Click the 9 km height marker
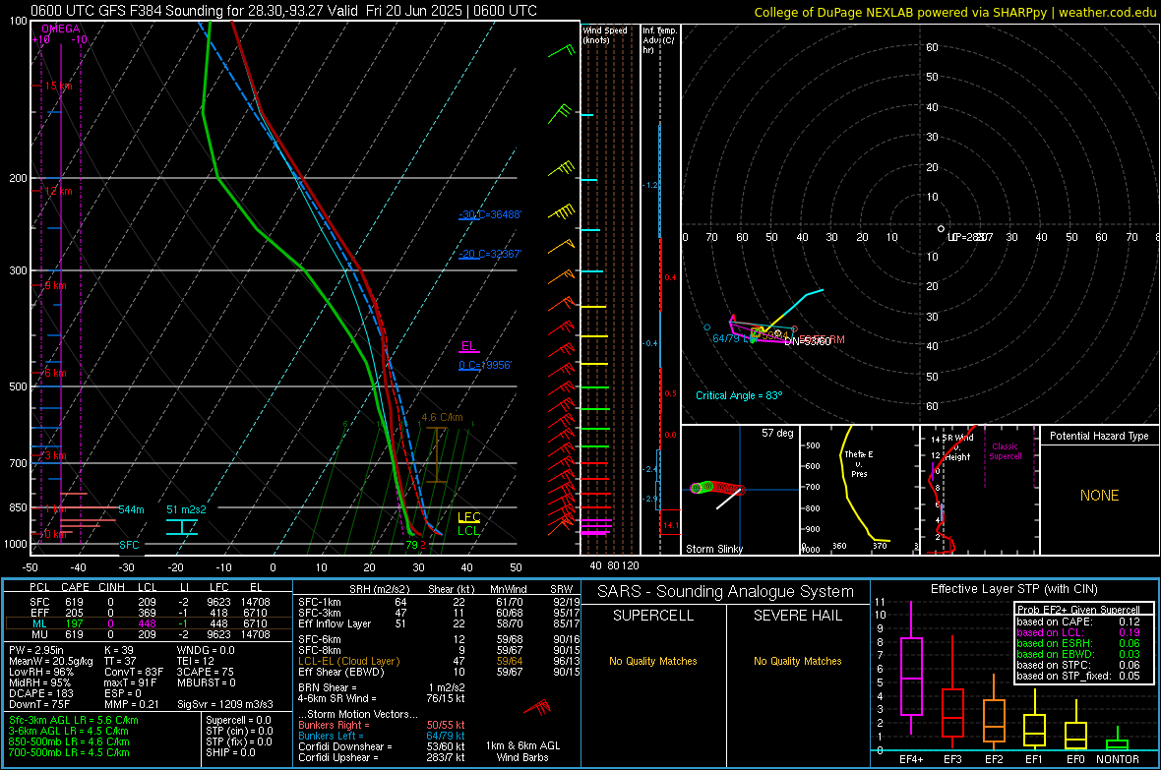The width and height of the screenshot is (1161, 770). [55, 286]
